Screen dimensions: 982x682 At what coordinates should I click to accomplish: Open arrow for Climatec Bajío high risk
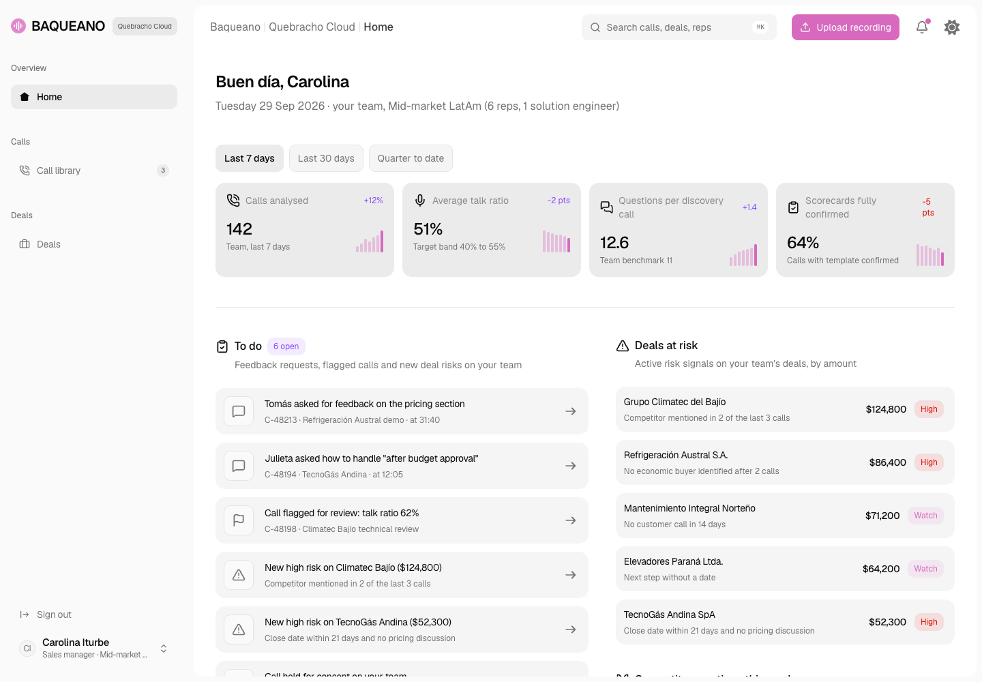click(x=571, y=575)
